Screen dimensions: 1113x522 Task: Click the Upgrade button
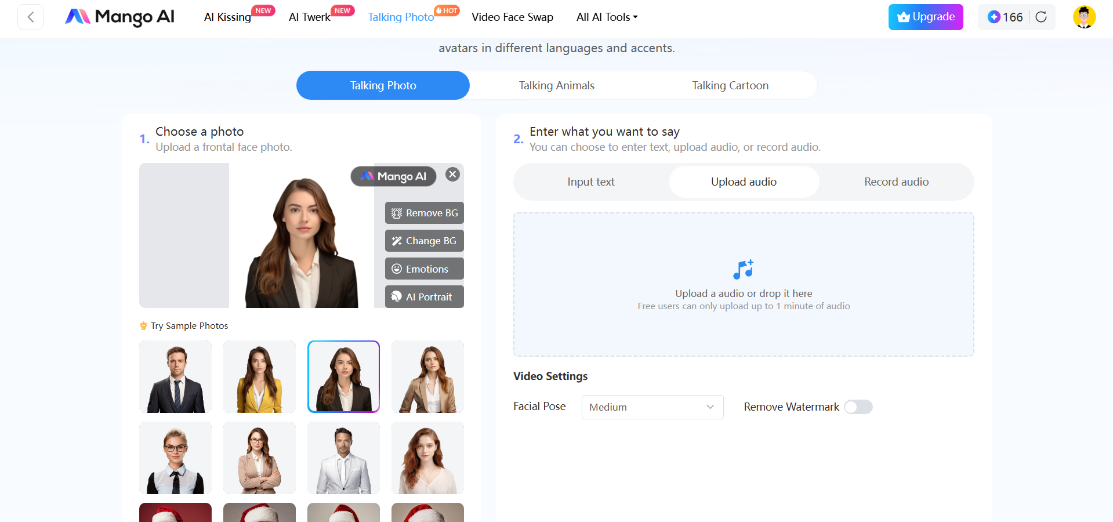pyautogui.click(x=926, y=17)
